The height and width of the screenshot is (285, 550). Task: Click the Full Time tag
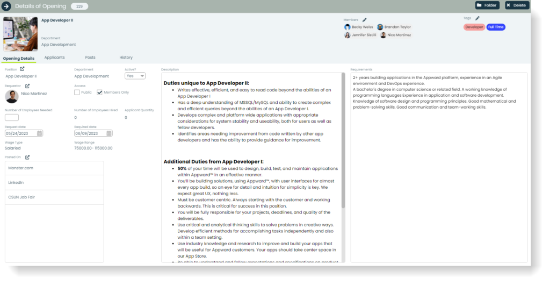point(496,27)
